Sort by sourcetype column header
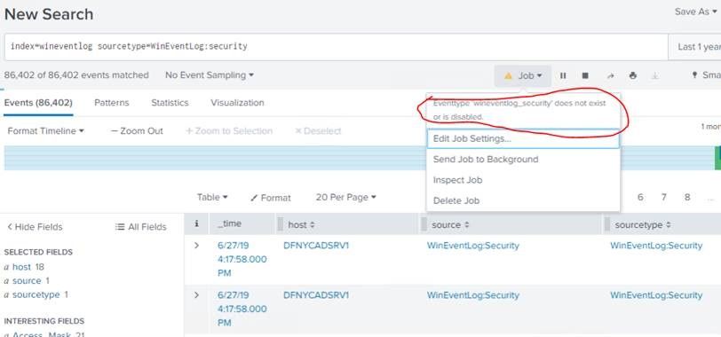 coord(643,225)
